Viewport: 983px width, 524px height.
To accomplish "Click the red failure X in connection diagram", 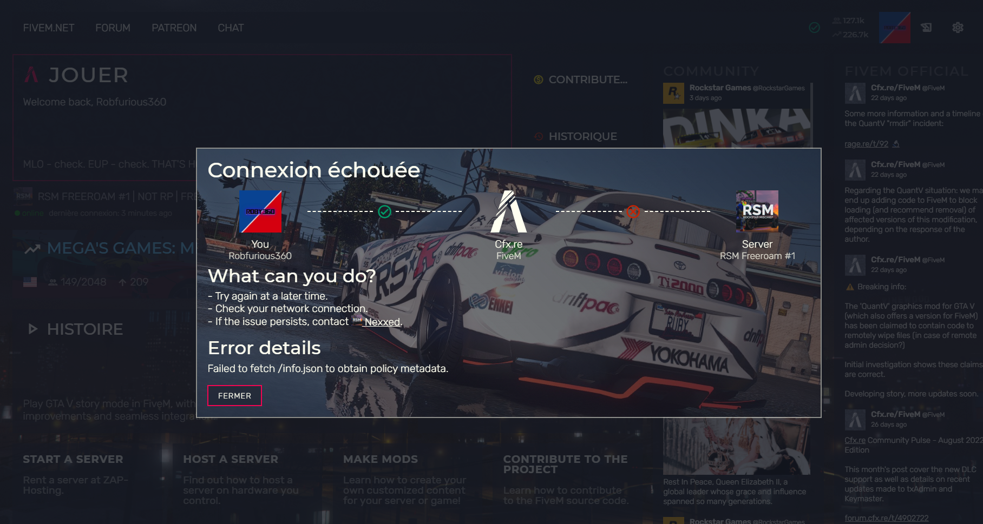I will click(633, 211).
